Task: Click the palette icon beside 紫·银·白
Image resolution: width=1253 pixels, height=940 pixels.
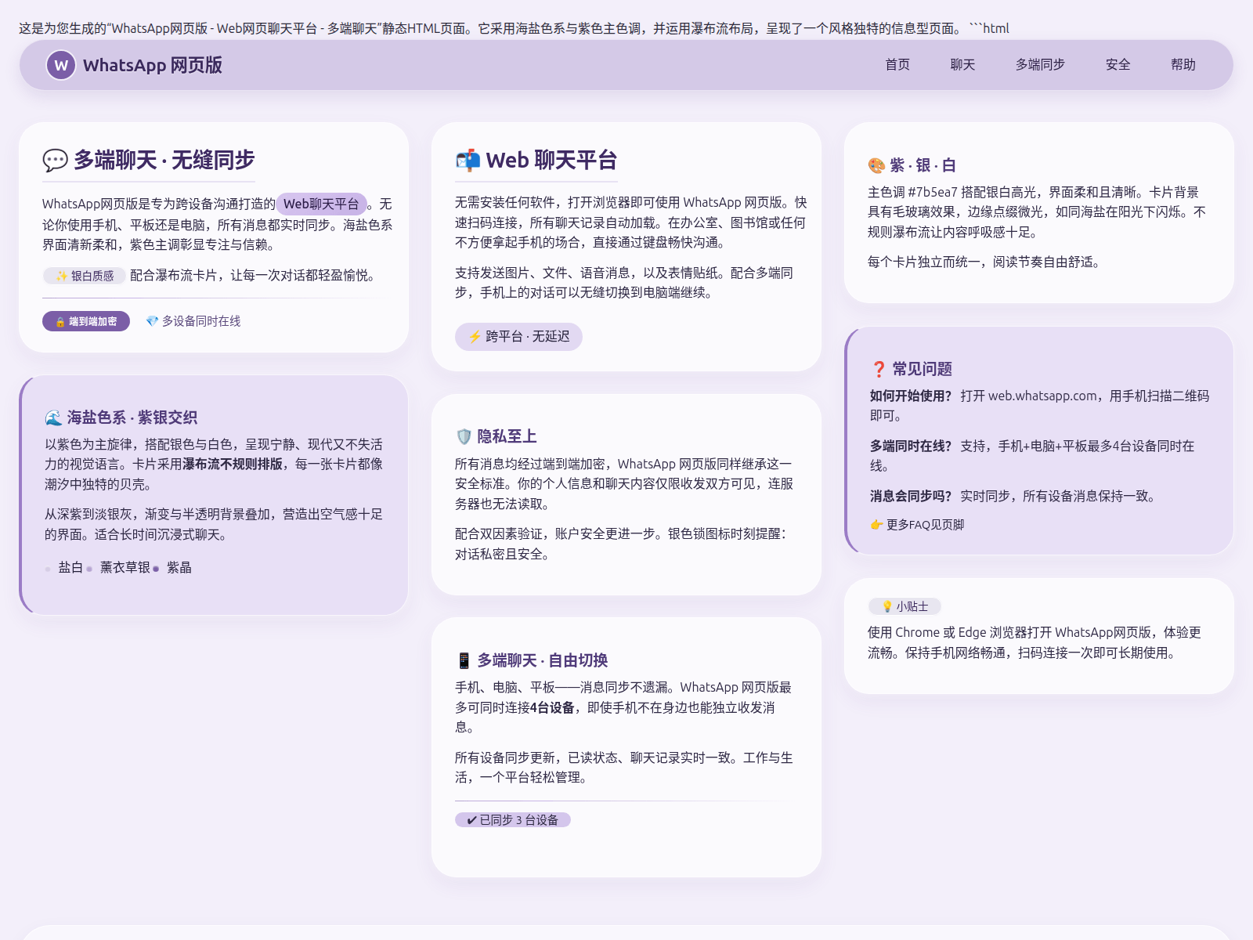Action: click(x=876, y=165)
